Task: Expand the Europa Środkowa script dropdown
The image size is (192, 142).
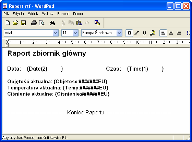Action: pos(119,33)
